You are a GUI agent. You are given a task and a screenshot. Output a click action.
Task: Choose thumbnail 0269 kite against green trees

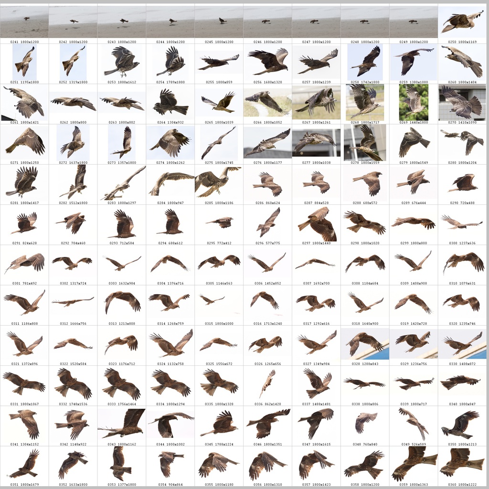coord(414,102)
